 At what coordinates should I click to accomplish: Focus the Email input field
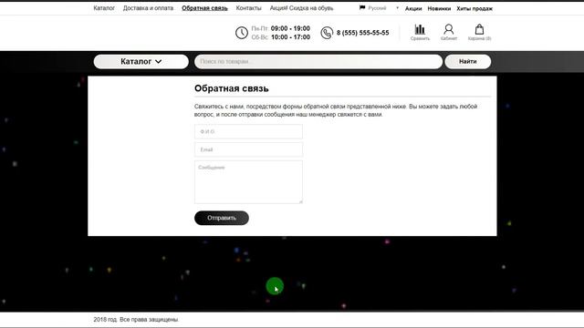tap(248, 149)
